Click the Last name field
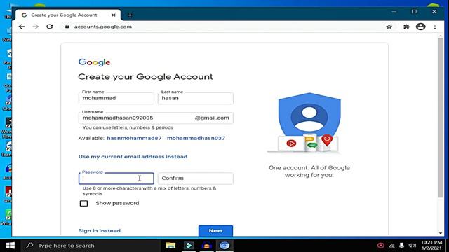Screen dimensions: 449x252 [196, 98]
